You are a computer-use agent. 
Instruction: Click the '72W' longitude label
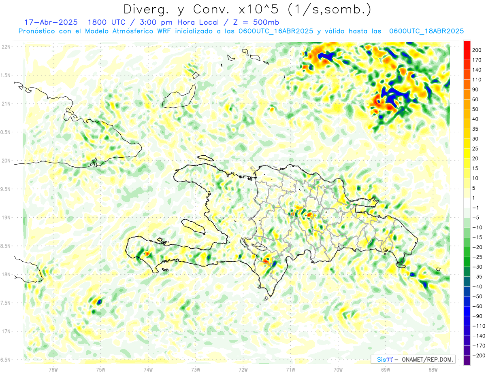(x=243, y=369)
